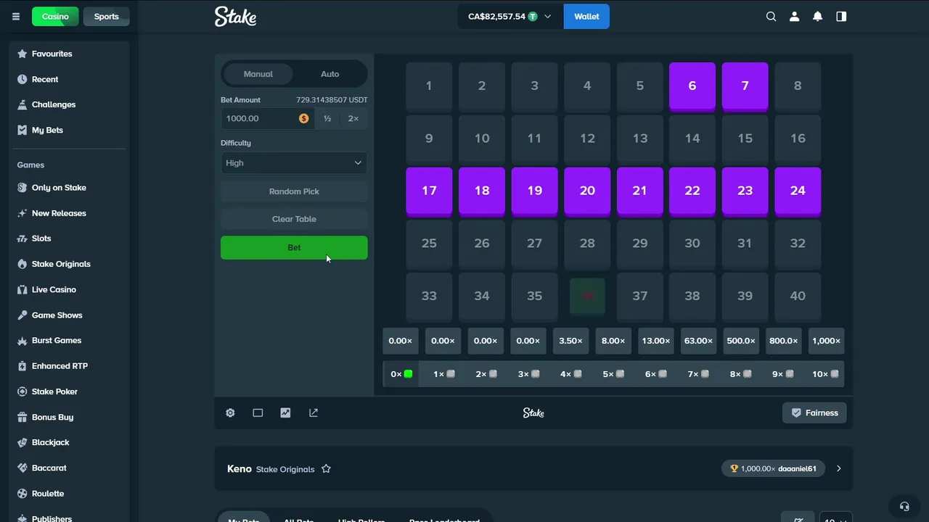Click the 5× hits indicator
929x522 pixels.
pyautogui.click(x=613, y=374)
